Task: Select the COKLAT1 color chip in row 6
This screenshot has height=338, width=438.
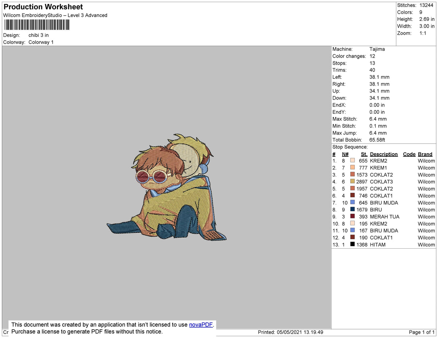Action: (353, 196)
